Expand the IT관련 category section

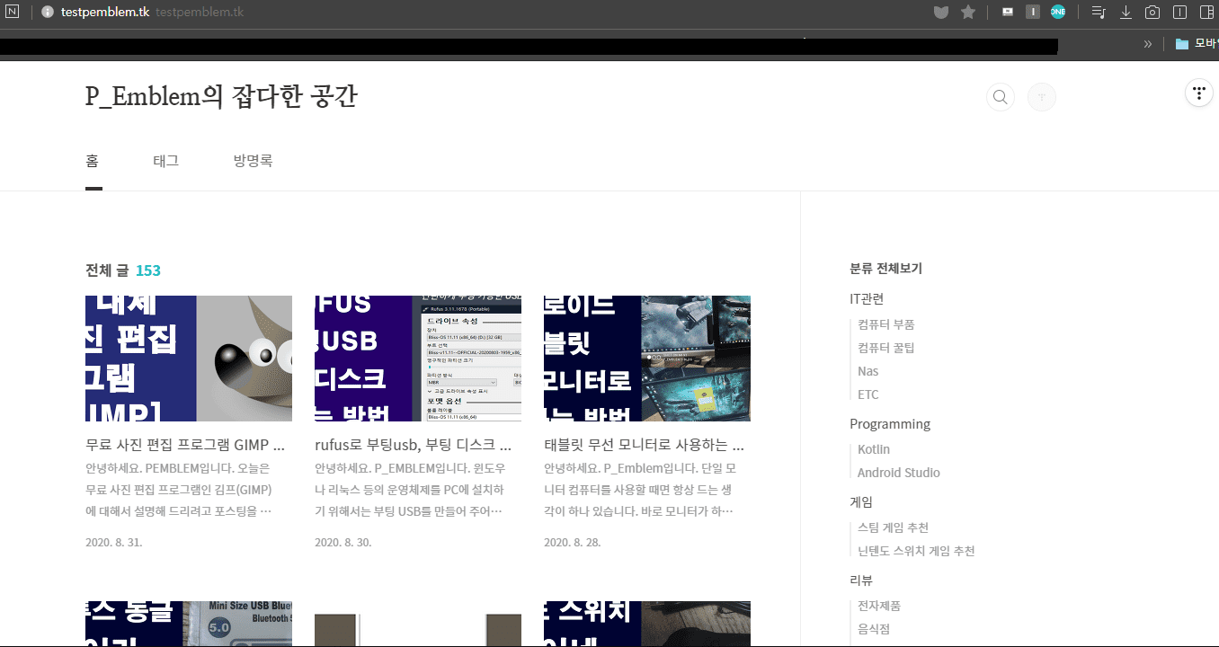point(866,298)
